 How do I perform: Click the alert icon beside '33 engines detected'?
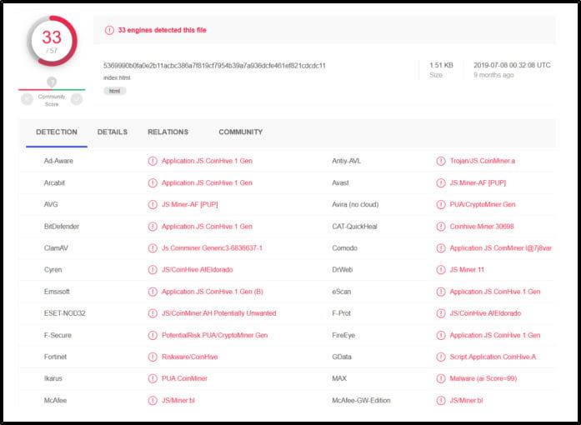(x=109, y=30)
